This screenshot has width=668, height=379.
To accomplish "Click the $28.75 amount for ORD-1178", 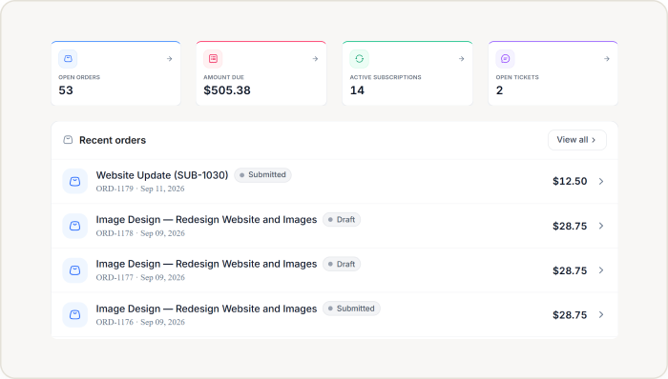I will pos(570,226).
